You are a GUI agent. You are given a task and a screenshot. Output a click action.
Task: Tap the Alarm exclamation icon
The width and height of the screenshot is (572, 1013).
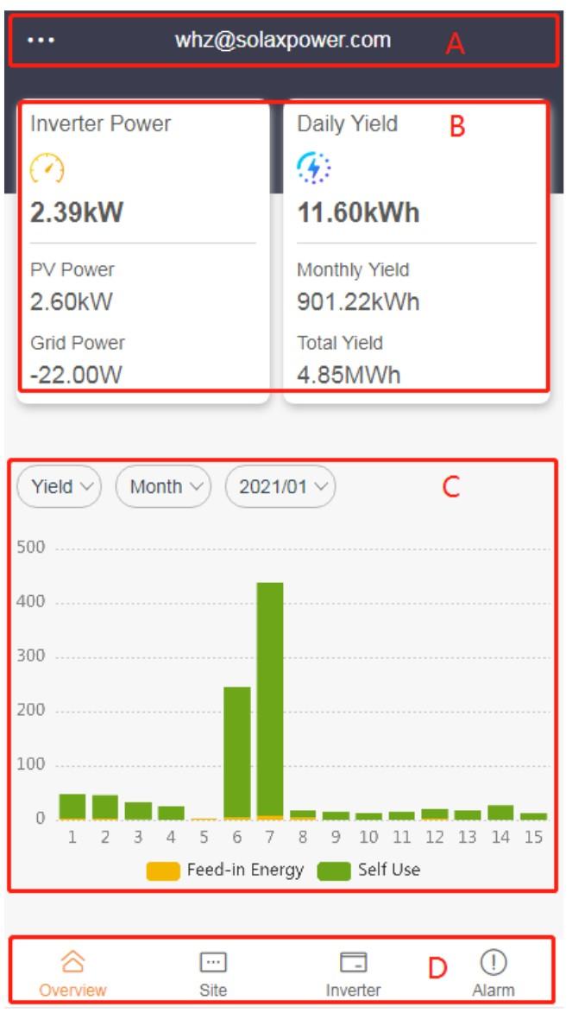(493, 963)
